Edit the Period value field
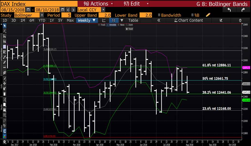This screenshot has width=251, height=146. pos(66,15)
